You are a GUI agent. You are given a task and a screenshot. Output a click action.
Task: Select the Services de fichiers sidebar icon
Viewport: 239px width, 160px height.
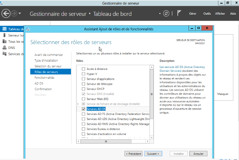point(4,54)
